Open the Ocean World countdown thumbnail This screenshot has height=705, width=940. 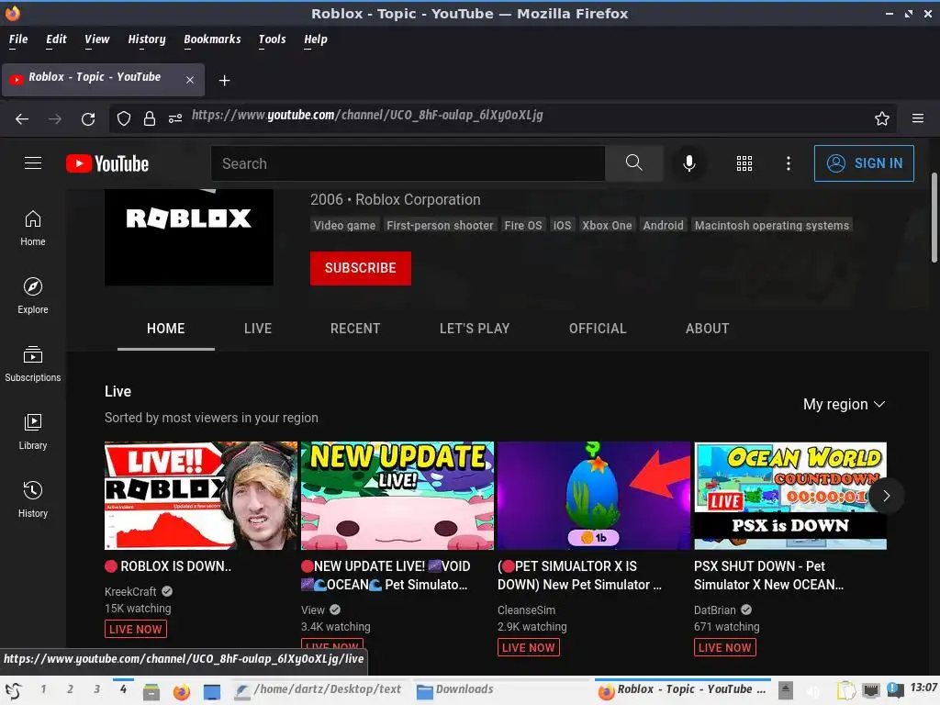(x=790, y=496)
